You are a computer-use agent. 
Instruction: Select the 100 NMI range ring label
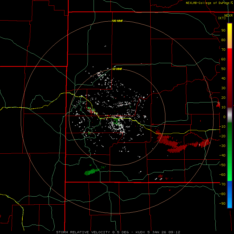pyautogui.click(x=117, y=21)
